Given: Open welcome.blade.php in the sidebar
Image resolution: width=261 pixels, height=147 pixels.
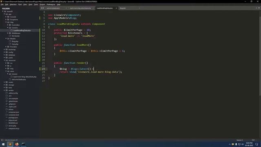Looking at the screenshot, I should (19, 80).
